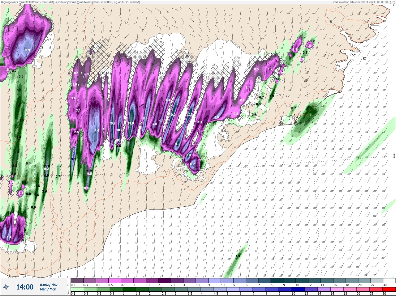This screenshot has height=296, width=396.
Task: Click the 6.2 value near the south coast
Action: coord(192,164)
